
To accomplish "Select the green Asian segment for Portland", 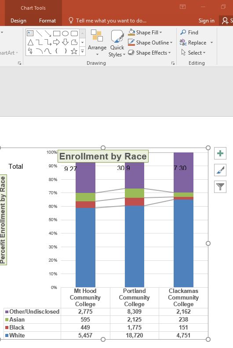I will 135,193.
